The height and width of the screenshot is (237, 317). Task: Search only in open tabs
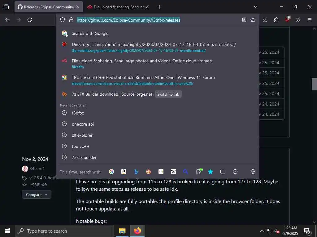(223, 172)
